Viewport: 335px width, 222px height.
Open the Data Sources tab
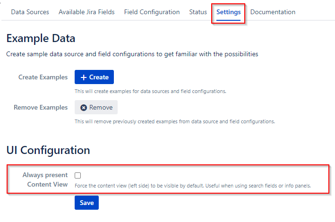point(30,12)
